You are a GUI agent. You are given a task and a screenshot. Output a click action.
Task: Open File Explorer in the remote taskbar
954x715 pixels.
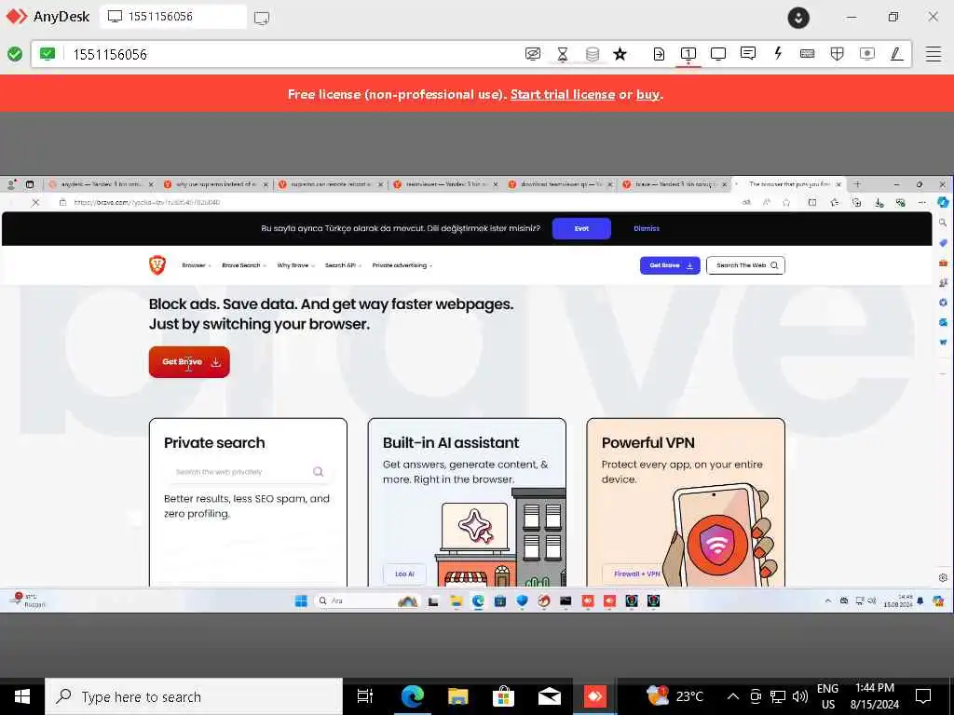(457, 600)
